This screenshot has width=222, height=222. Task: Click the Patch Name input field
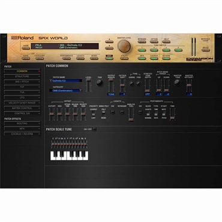pyautogui.click(x=67, y=80)
